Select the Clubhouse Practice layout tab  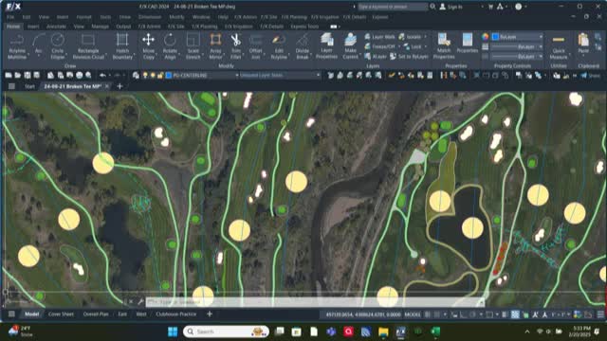coord(176,314)
